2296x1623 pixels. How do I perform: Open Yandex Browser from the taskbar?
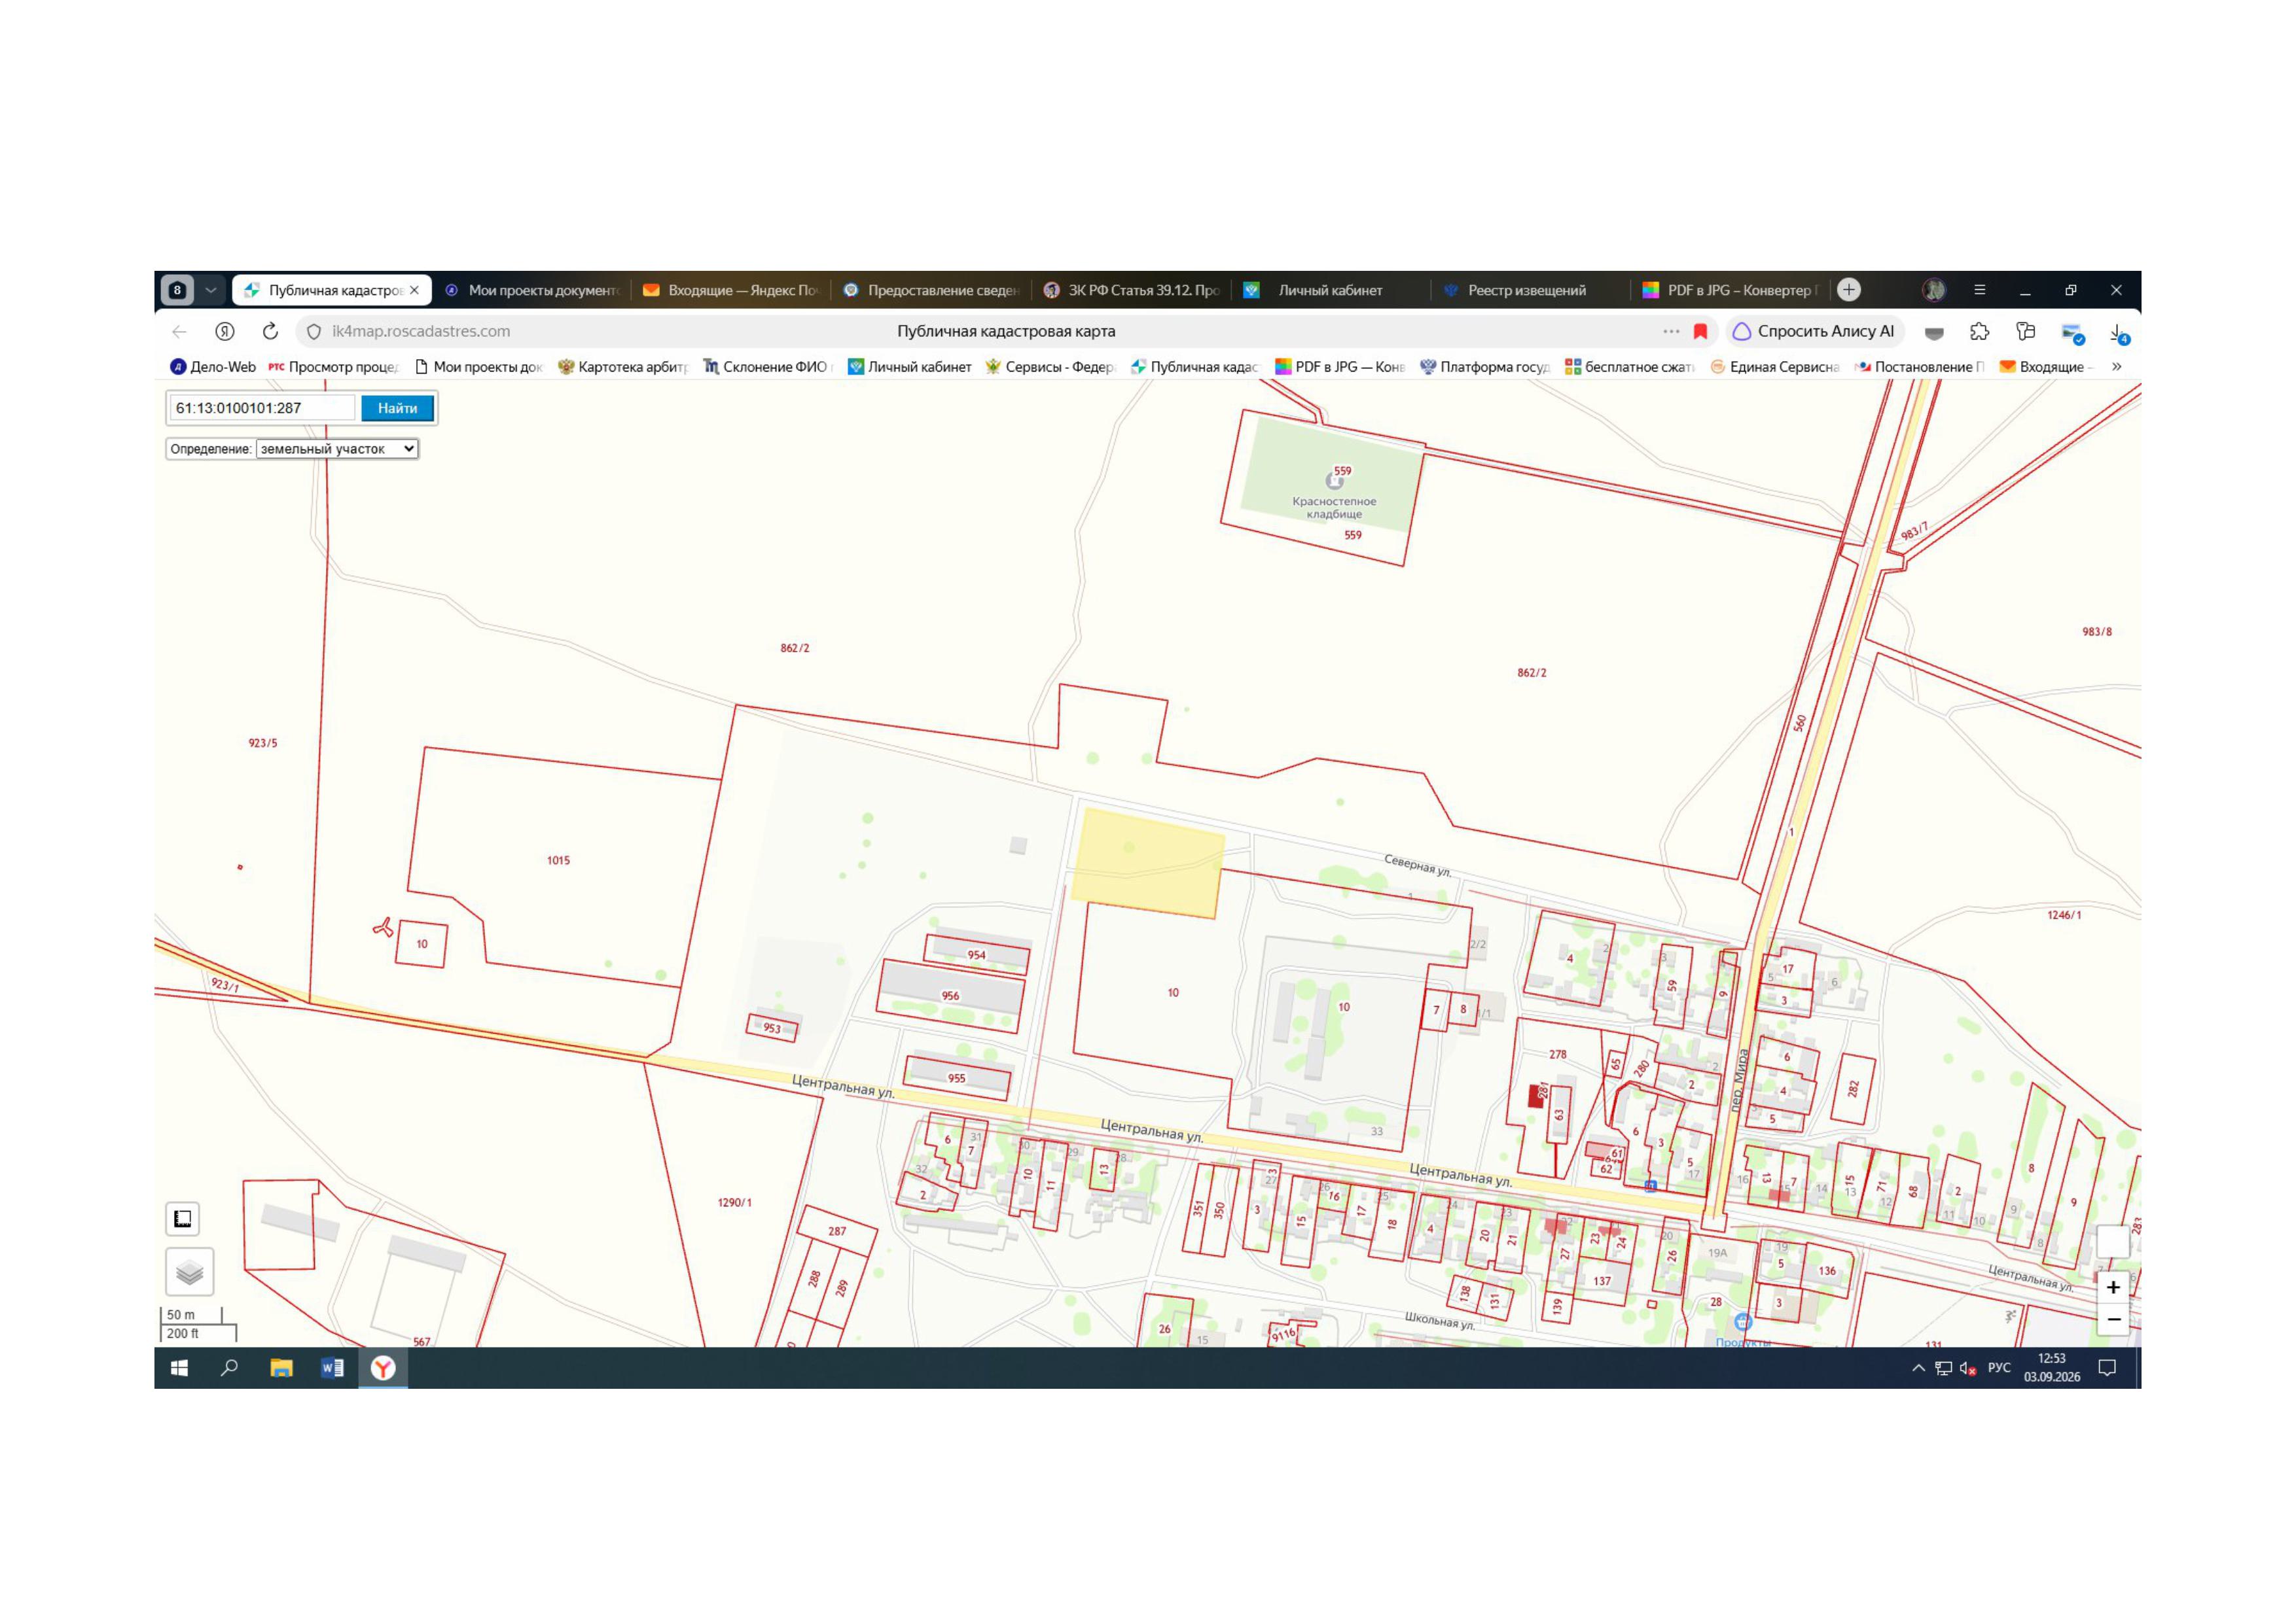(383, 1368)
